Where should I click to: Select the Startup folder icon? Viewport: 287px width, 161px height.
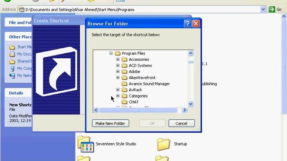tap(164, 144)
